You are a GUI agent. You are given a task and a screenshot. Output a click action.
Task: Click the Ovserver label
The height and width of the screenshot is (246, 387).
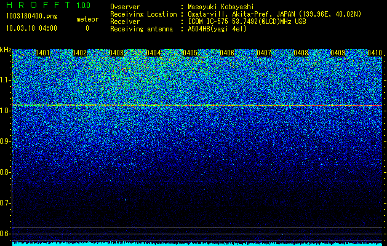click(x=125, y=7)
